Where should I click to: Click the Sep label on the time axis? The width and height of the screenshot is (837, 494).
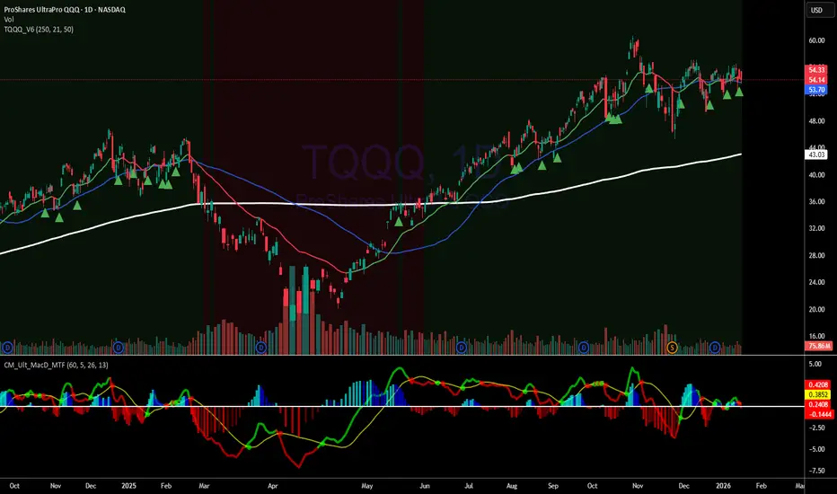click(553, 486)
